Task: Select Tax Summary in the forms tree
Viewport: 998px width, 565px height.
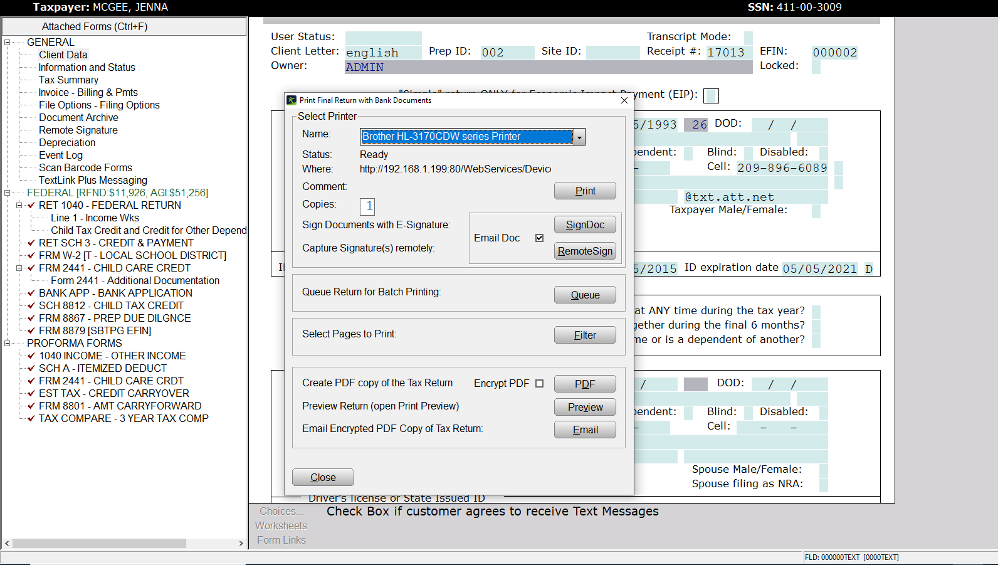Action: coord(68,80)
